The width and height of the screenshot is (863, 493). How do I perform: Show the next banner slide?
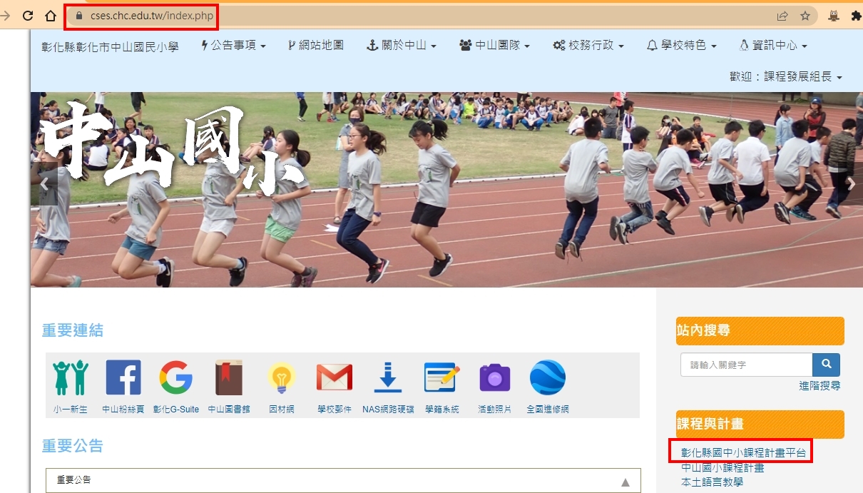(x=850, y=183)
